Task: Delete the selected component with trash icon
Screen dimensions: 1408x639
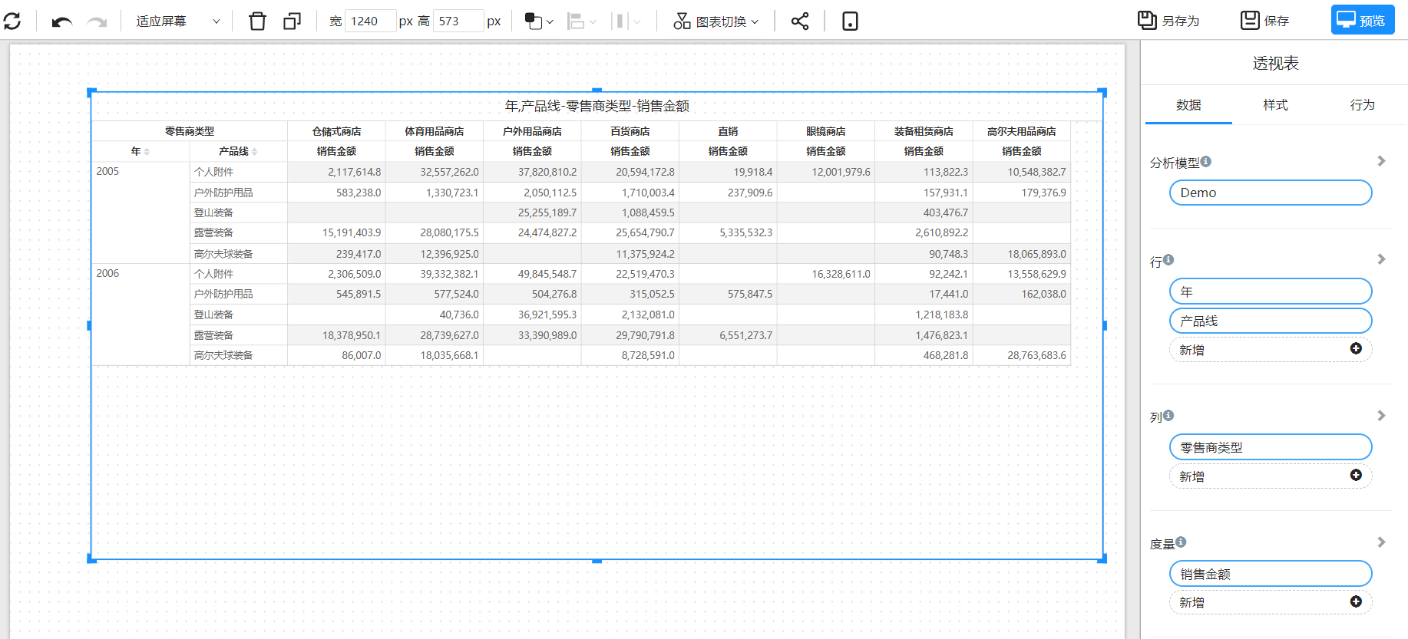Action: 257,21
